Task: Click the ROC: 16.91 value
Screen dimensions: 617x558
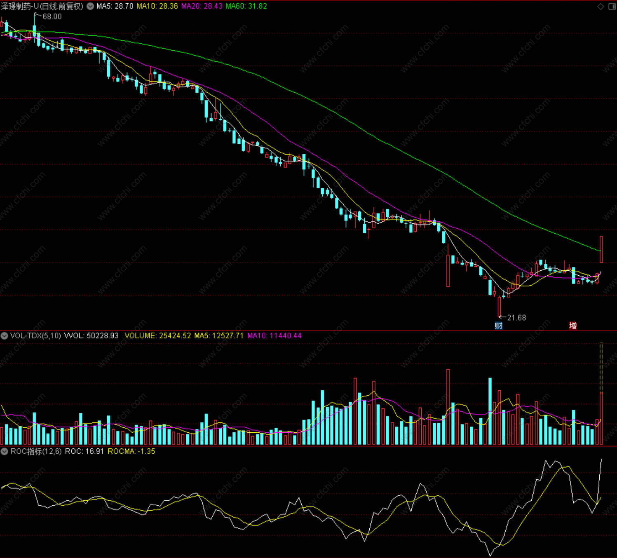Action: 84,451
